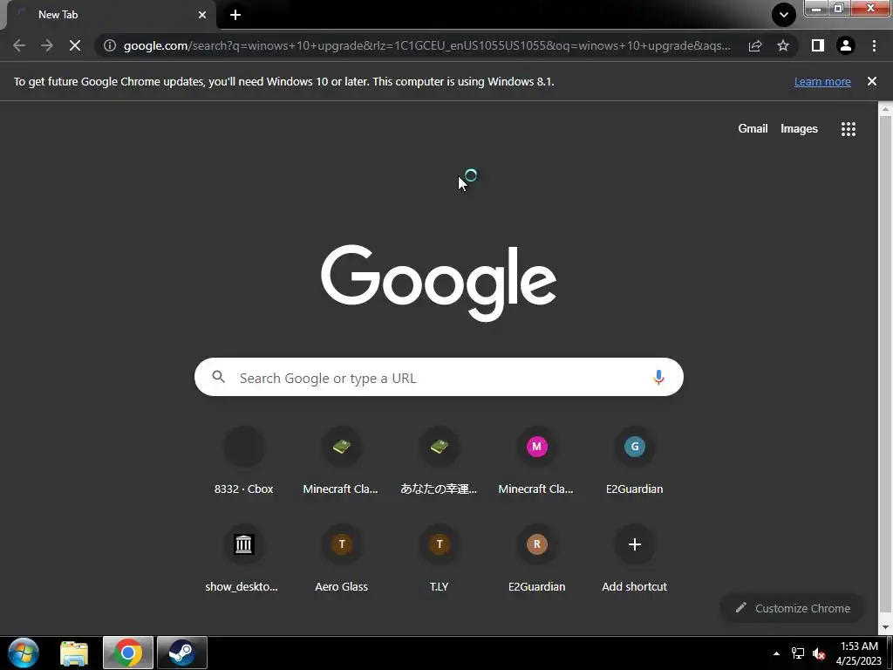Open the tab search dropdown arrow
The image size is (893, 670).
[x=784, y=15]
